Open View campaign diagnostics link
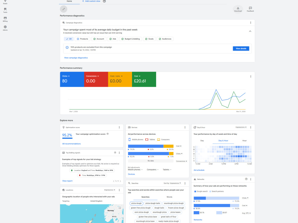This screenshot has height=223, width=298. (x=76, y=58)
